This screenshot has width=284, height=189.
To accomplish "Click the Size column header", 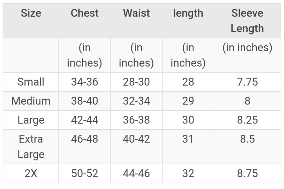I will pos(31,13).
